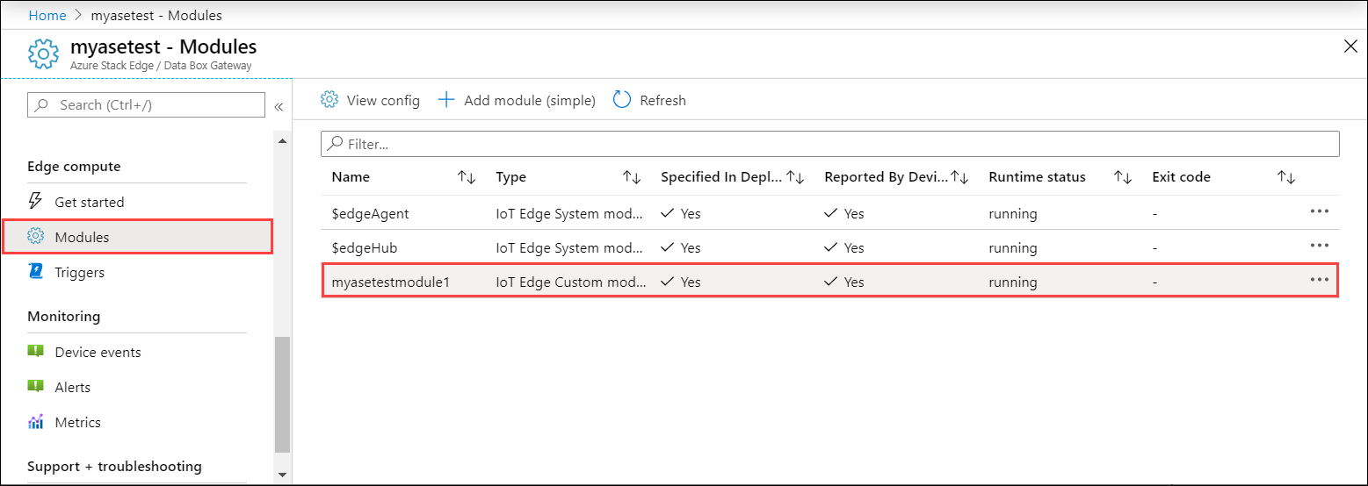Click the Add module plus icon
The width and height of the screenshot is (1368, 486).
tap(446, 100)
